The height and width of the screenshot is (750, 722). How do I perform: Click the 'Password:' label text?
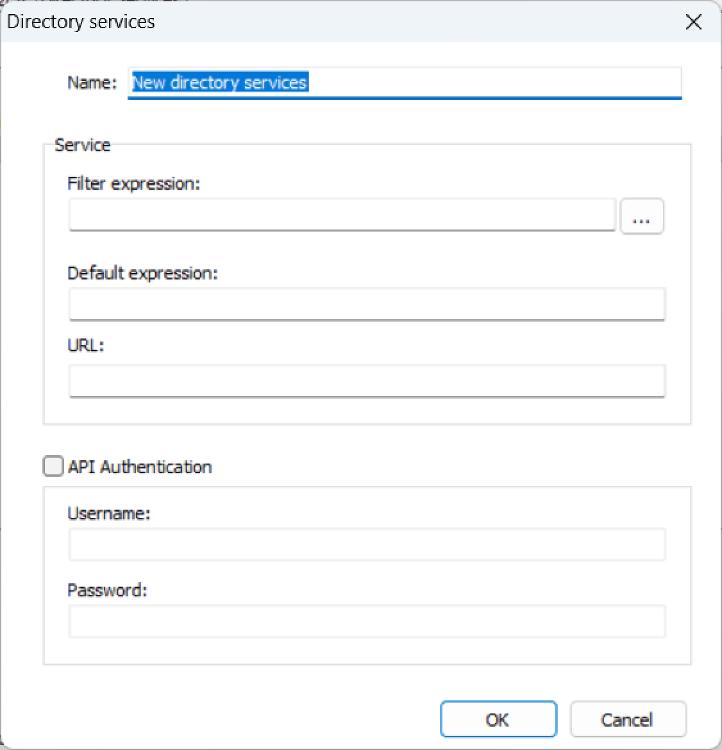107,590
